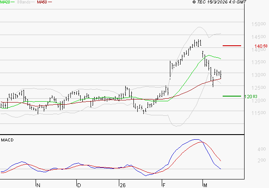Click the green support level line
The height and width of the screenshot is (188, 269).
tap(232, 96)
